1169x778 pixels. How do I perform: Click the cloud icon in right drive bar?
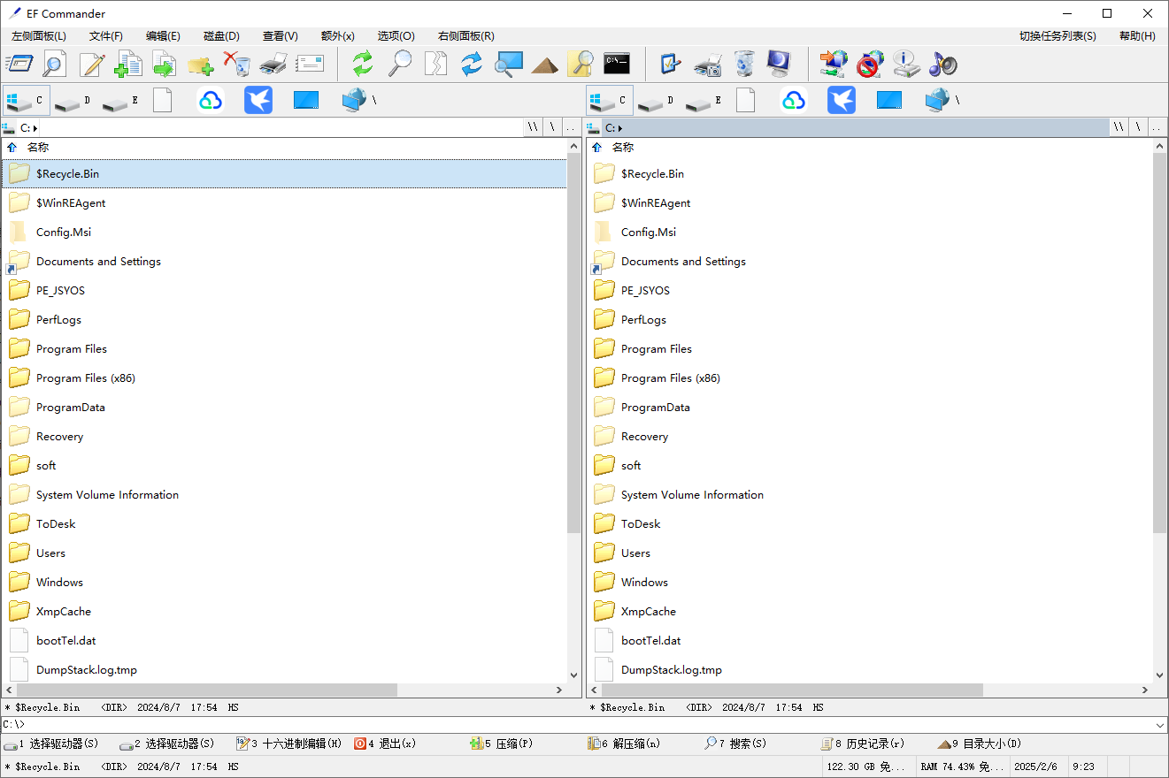point(794,101)
